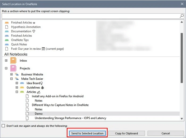The image size is (186, 138).
Task: Click the Make Tech Easier section group icon
Action: [17, 79]
